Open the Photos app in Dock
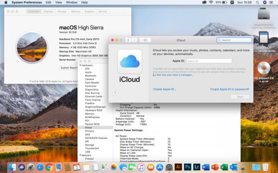This screenshot has height=173, width=278. coord(114,167)
